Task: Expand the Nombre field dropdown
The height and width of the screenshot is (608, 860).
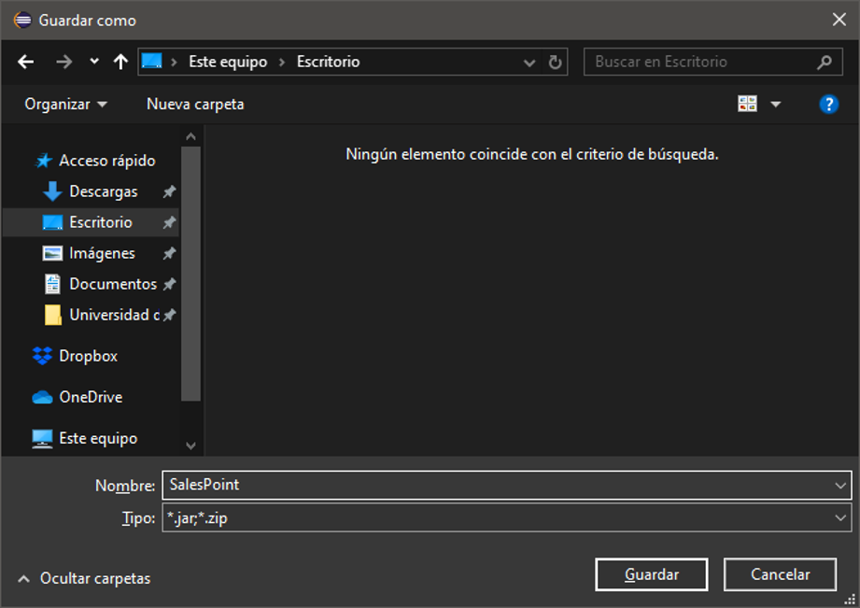Action: pos(840,486)
